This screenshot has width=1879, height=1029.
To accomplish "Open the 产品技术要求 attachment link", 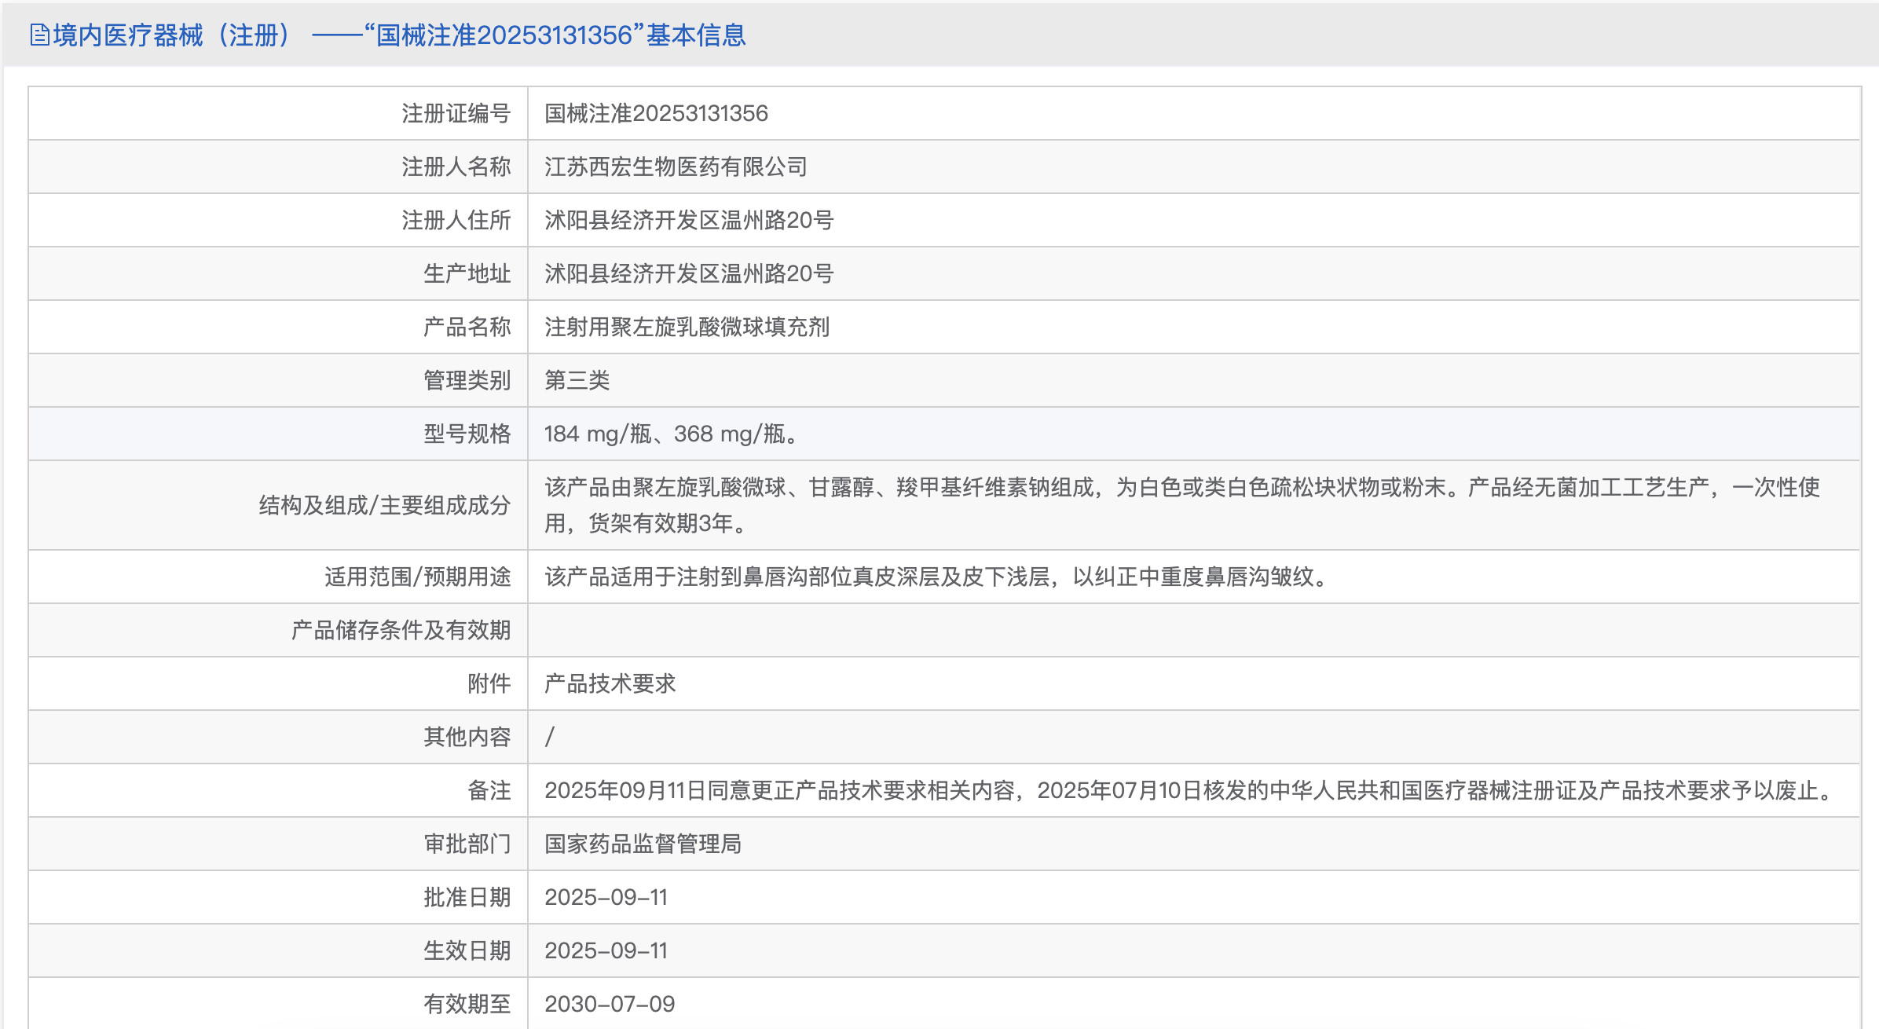I will pyautogui.click(x=610, y=683).
